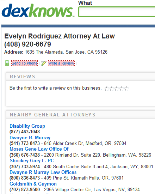Click the 1635 The Alameda address text
This screenshot has width=155, height=194.
click(66, 52)
